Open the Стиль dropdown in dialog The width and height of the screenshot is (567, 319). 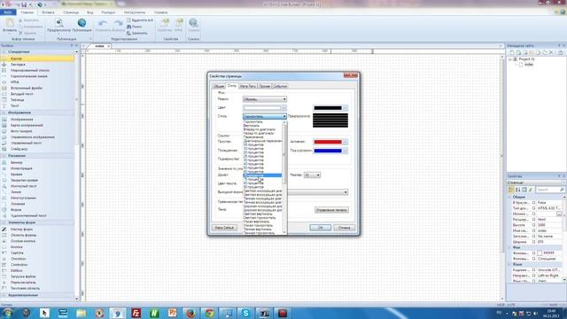pyautogui.click(x=265, y=116)
